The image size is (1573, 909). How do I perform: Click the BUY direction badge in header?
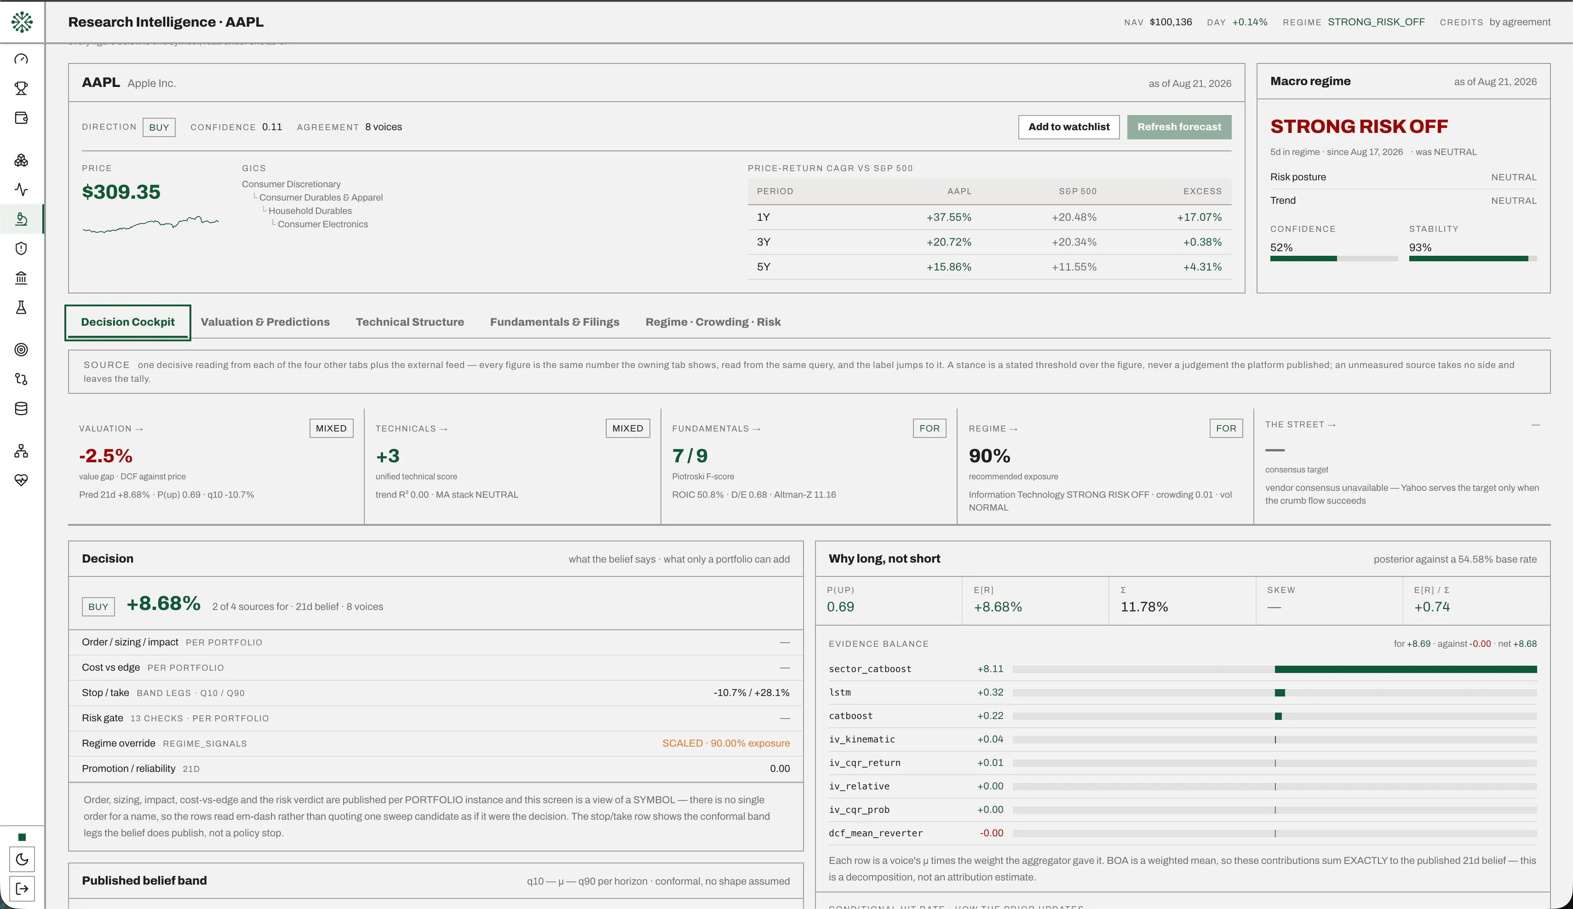159,127
